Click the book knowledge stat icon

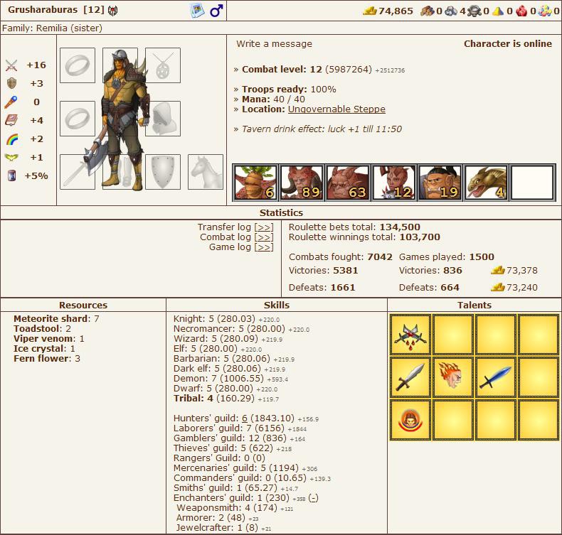[11, 120]
